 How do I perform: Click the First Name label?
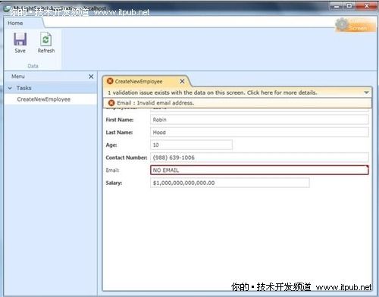120,120
